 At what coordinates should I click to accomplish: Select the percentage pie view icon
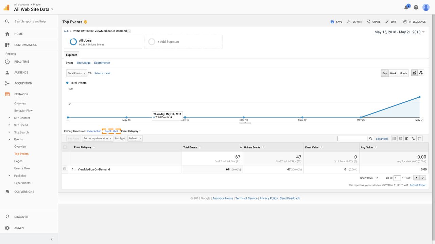401,138
